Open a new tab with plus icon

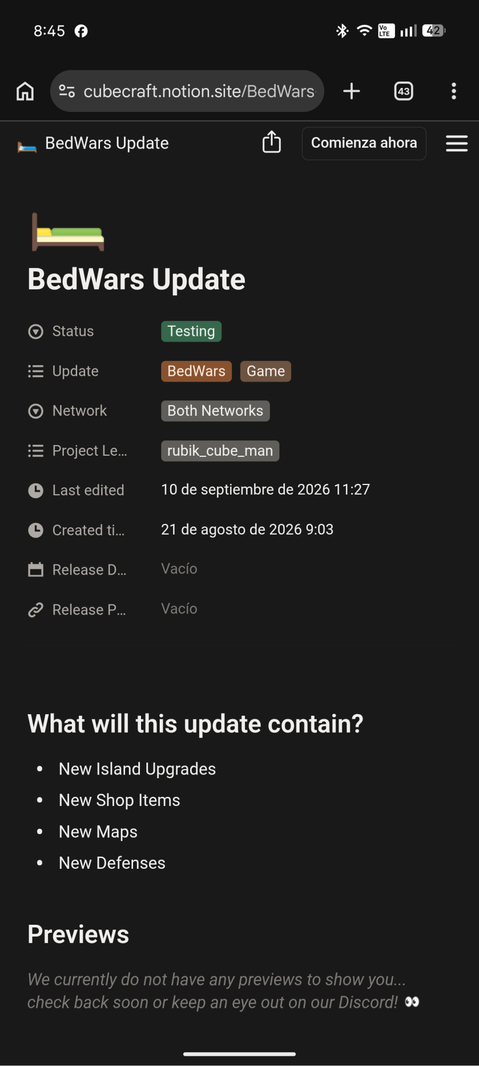click(x=351, y=91)
